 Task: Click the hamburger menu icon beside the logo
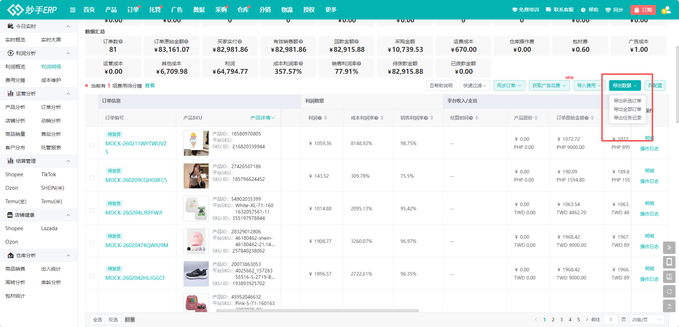point(73,10)
